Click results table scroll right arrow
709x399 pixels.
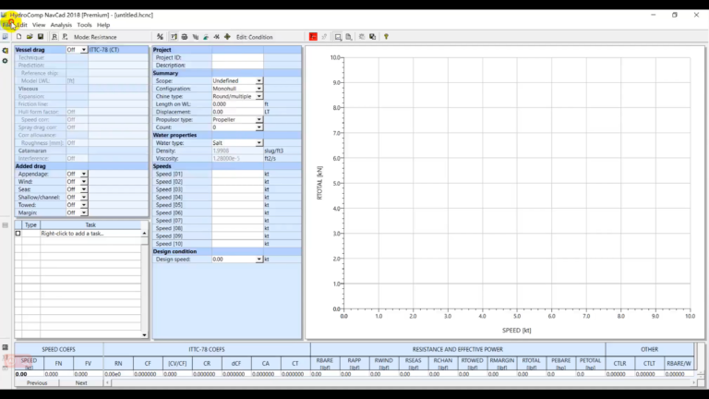(x=693, y=382)
